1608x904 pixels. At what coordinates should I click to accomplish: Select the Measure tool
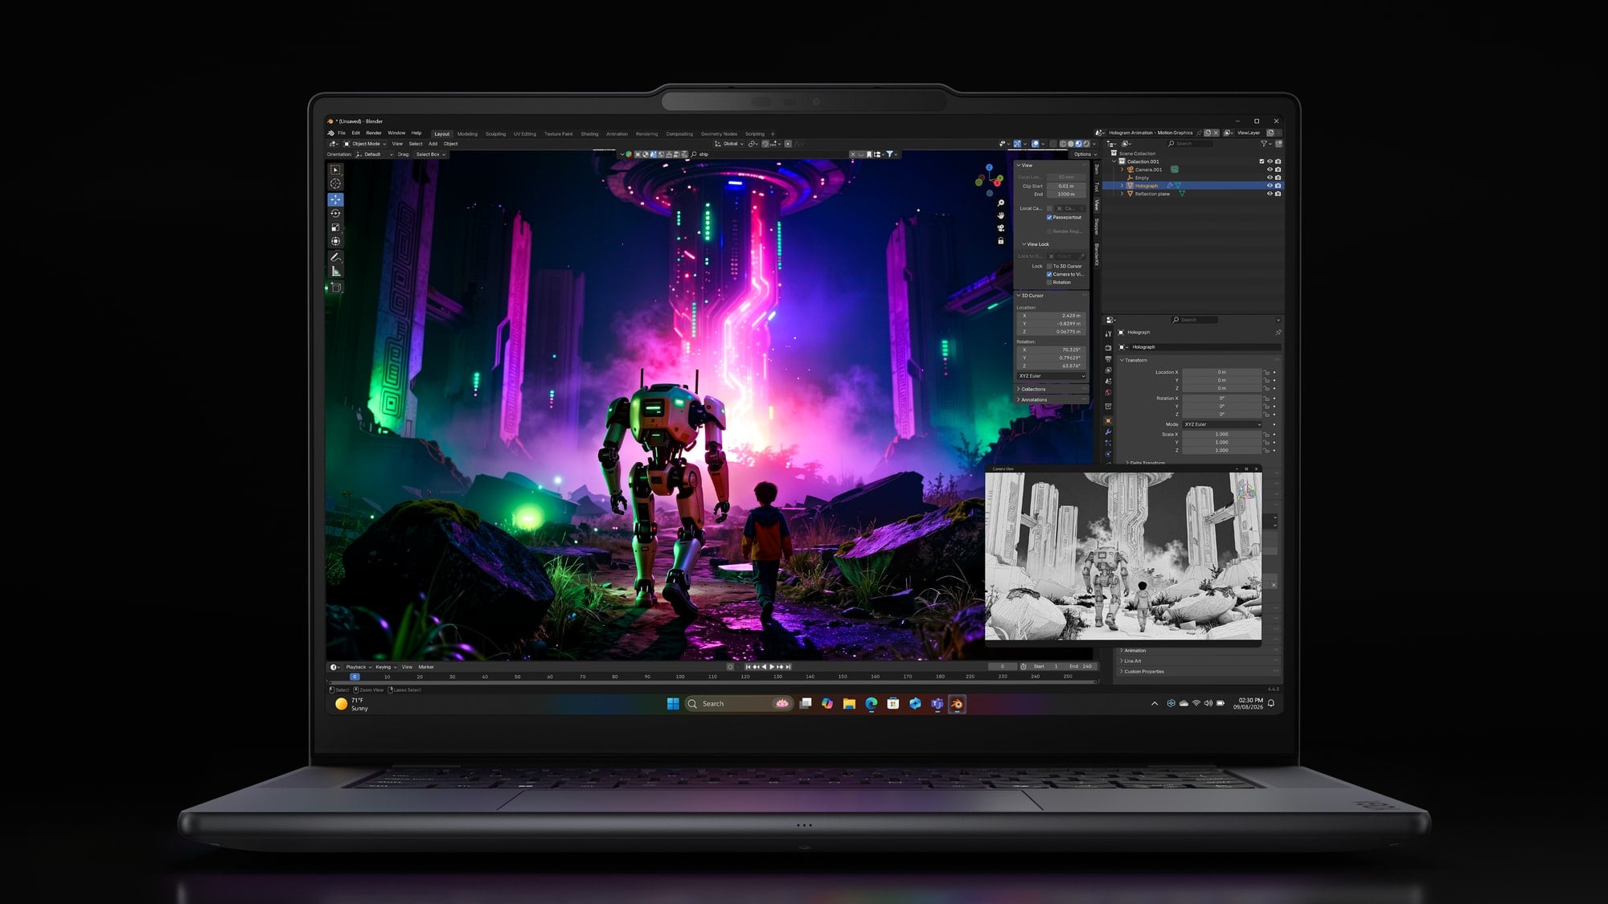[335, 272]
